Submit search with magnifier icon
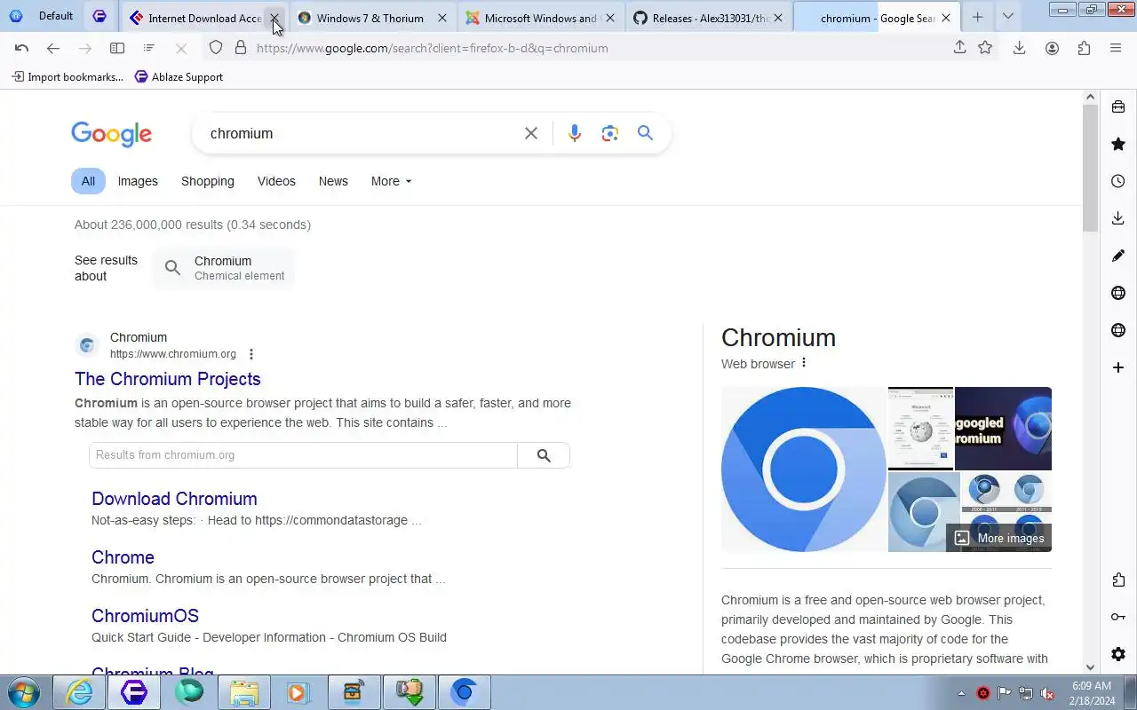The width and height of the screenshot is (1137, 710). click(x=646, y=133)
